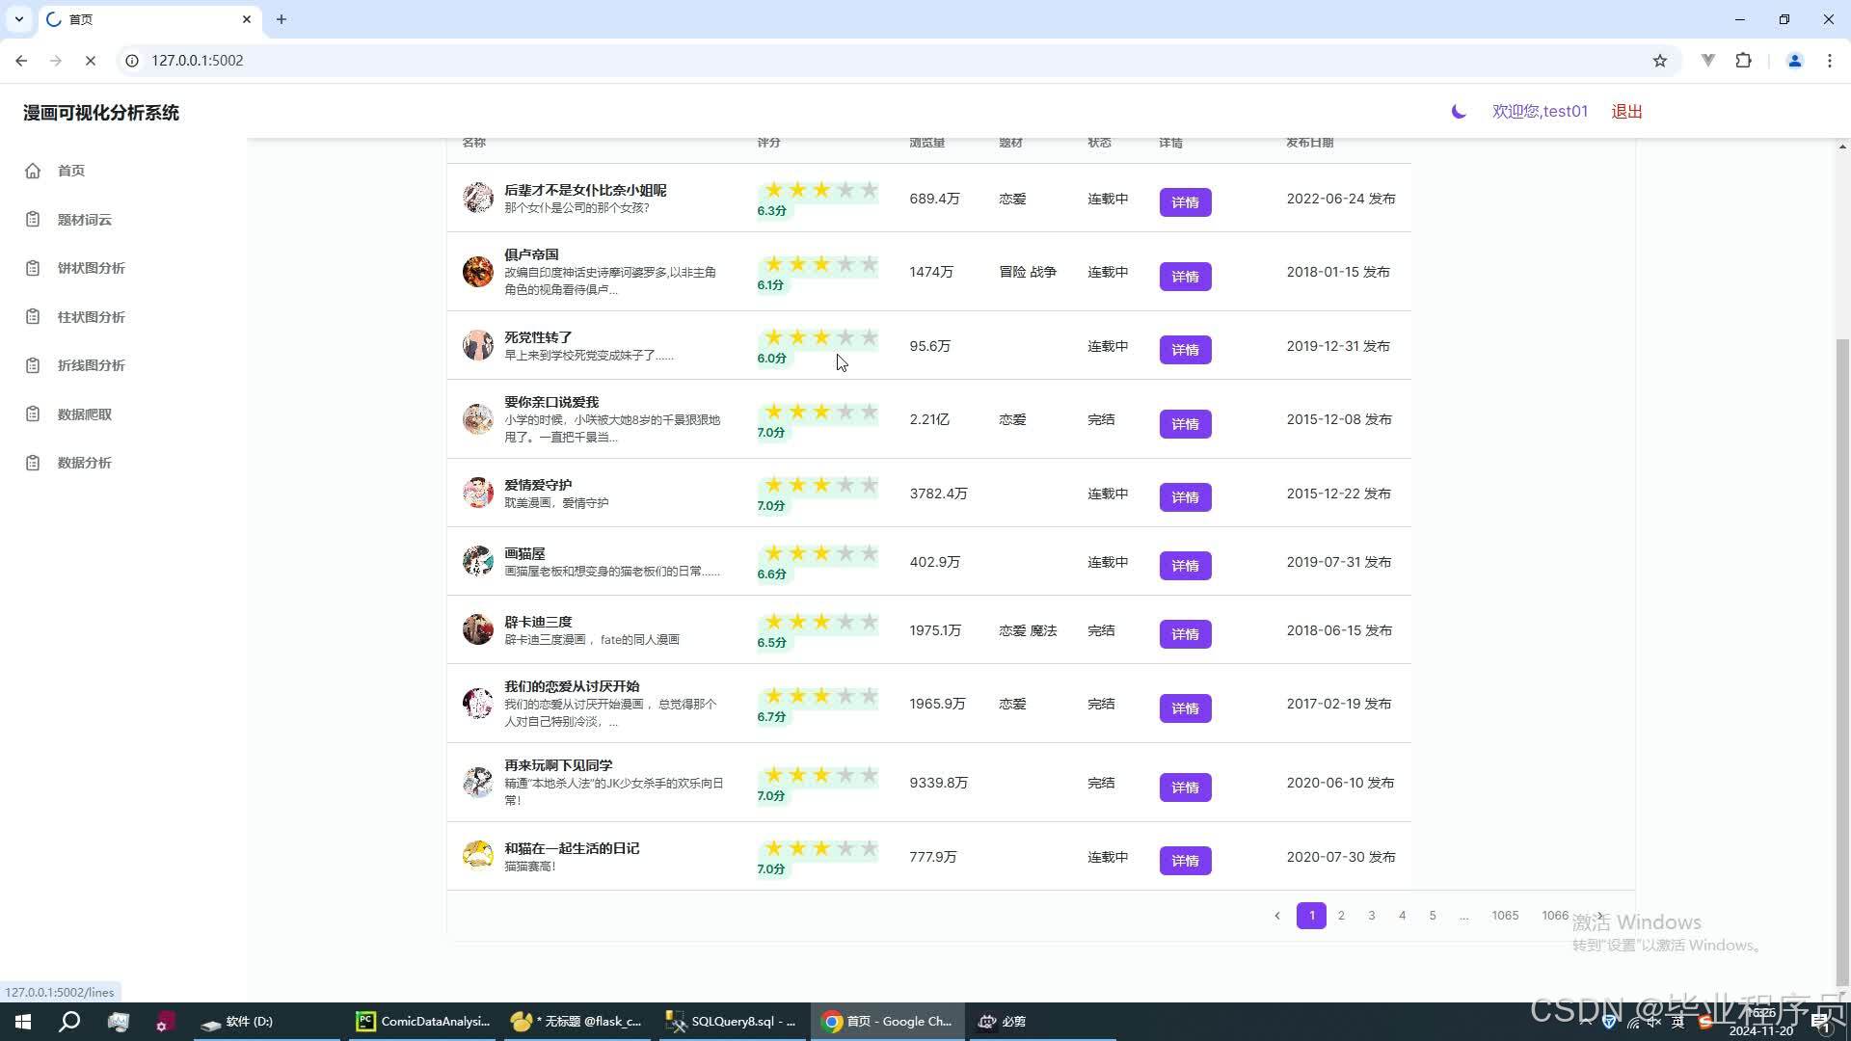Click 退出 to log out
Screen dimensions: 1851x1041
(1626, 112)
